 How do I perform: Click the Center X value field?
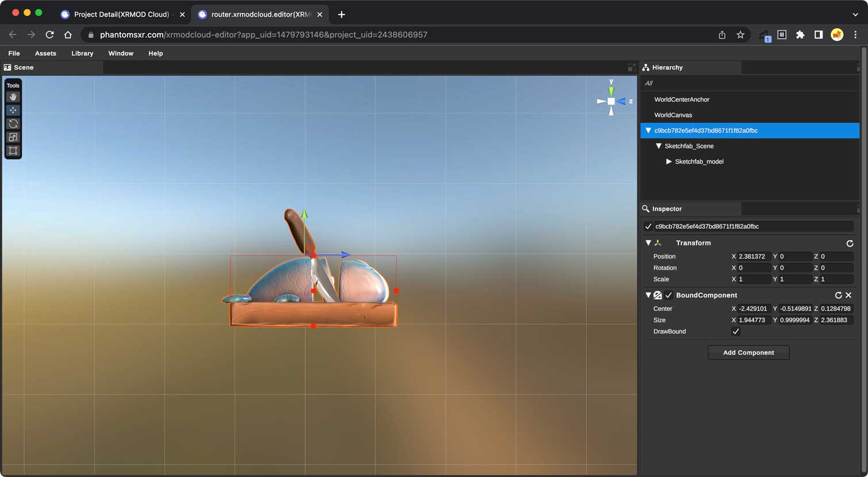point(754,309)
